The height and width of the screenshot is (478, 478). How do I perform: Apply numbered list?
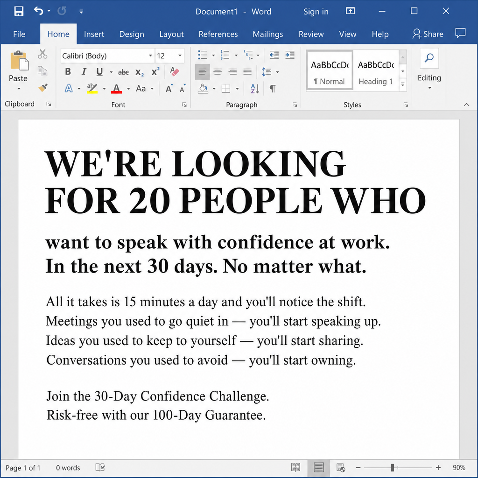(x=225, y=55)
